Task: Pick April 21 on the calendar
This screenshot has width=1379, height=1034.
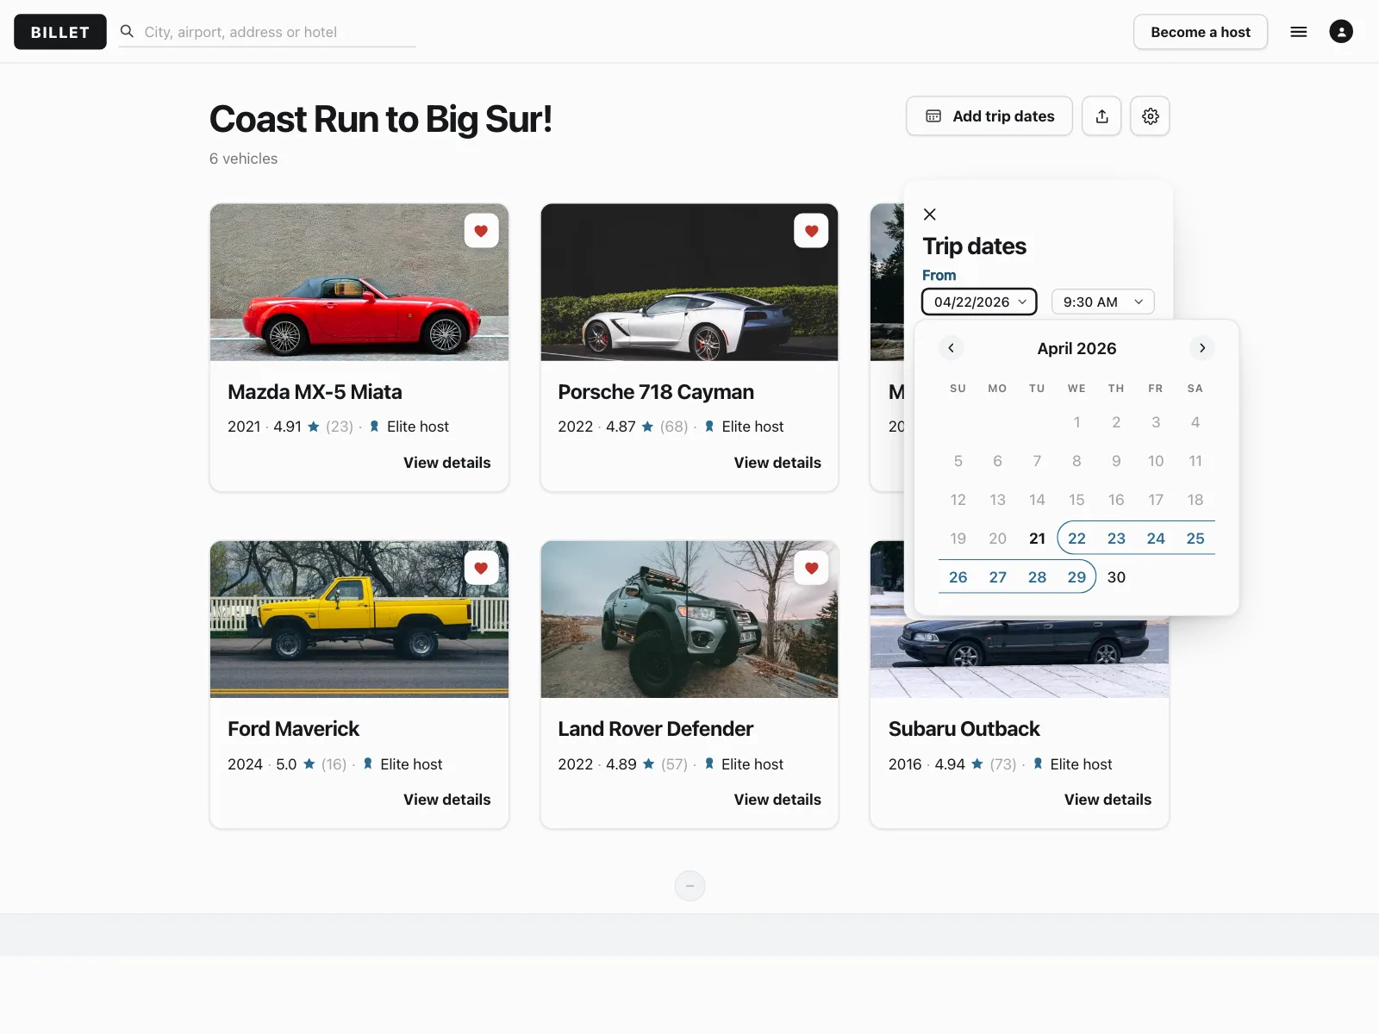Action: point(1037,539)
